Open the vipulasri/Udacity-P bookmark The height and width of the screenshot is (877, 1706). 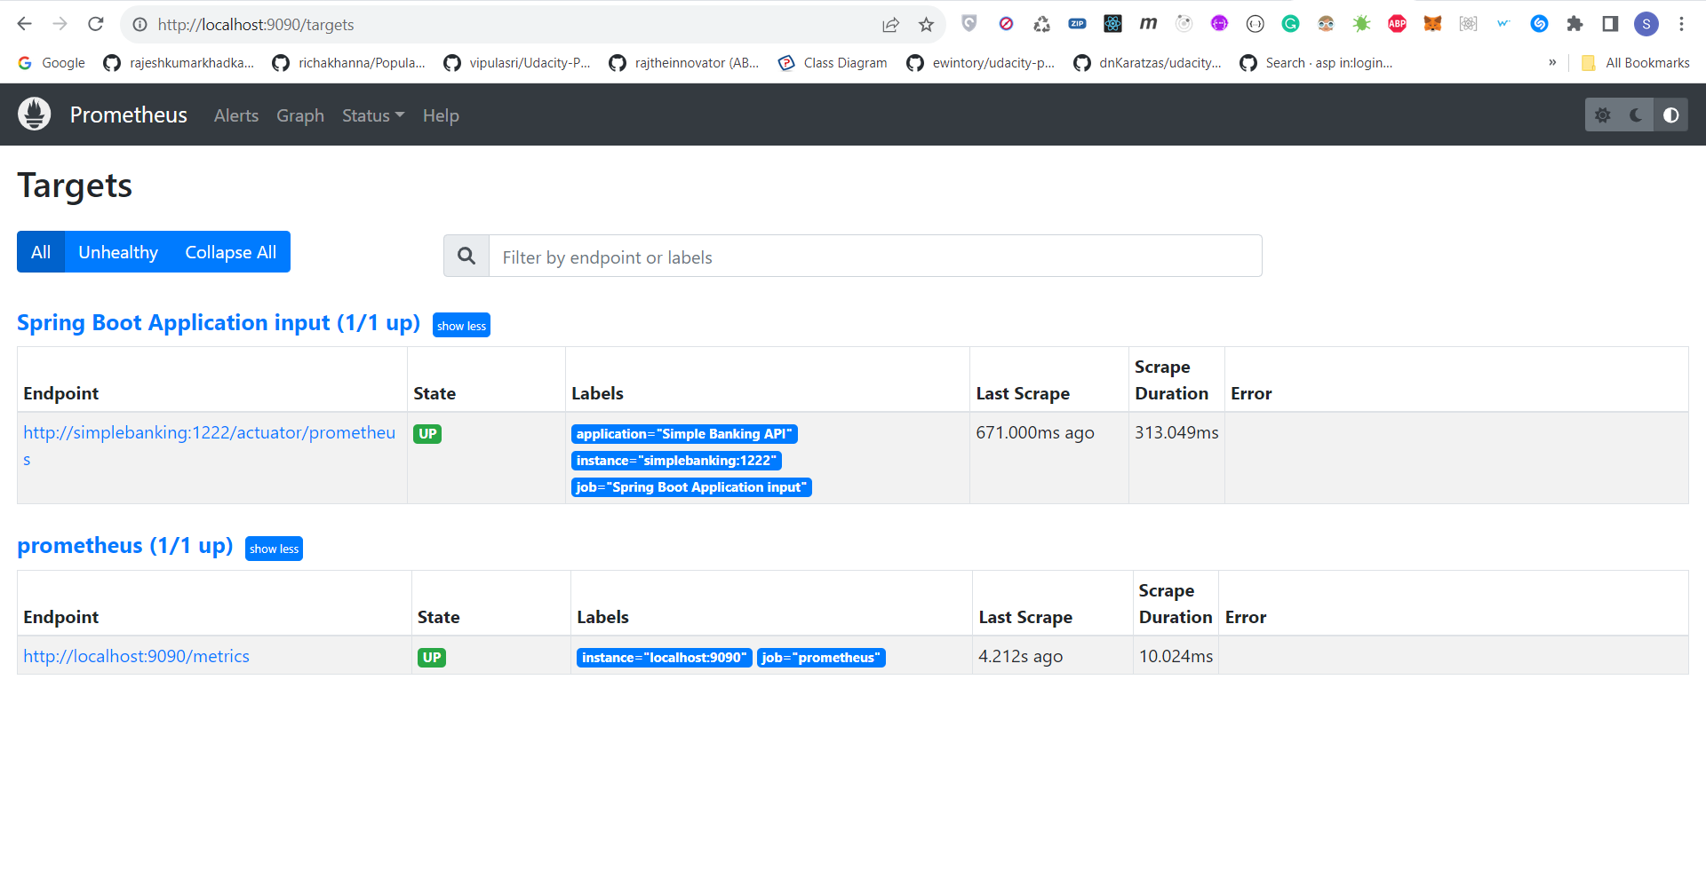point(517,62)
